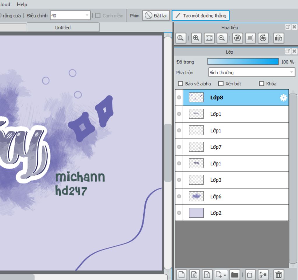Duplicate the selected layer
Image resolution: width=298 pixels, height=280 pixels.
click(x=250, y=275)
